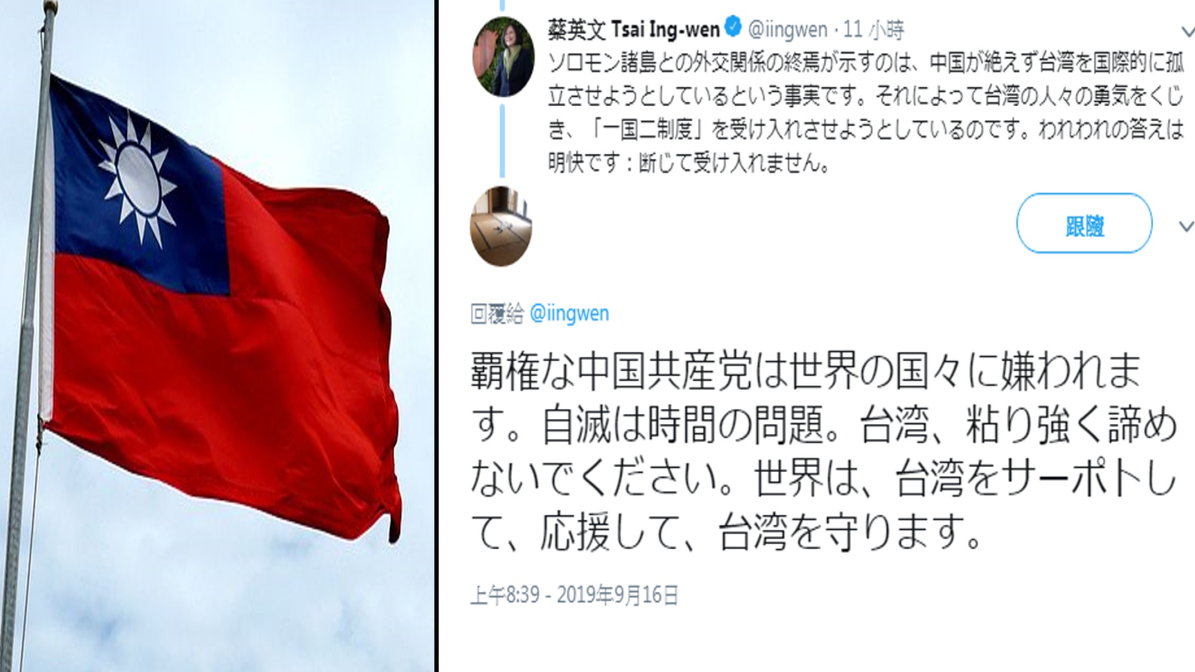Screen dimensions: 1195x672
Task: Select Tsai's Japanese tweet text about ソロモン諸島
Action: click(x=865, y=113)
